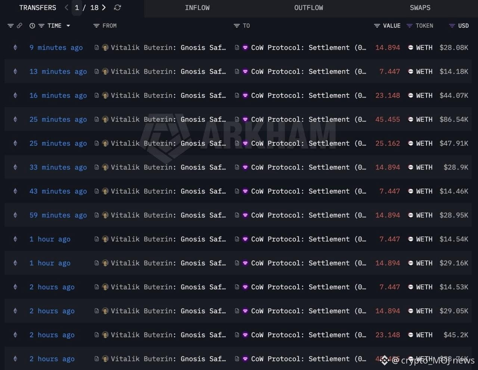Switch to the SWAPS tab

[420, 7]
